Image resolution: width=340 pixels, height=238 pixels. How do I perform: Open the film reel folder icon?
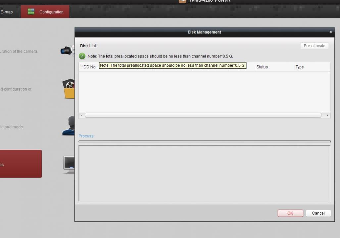[69, 89]
